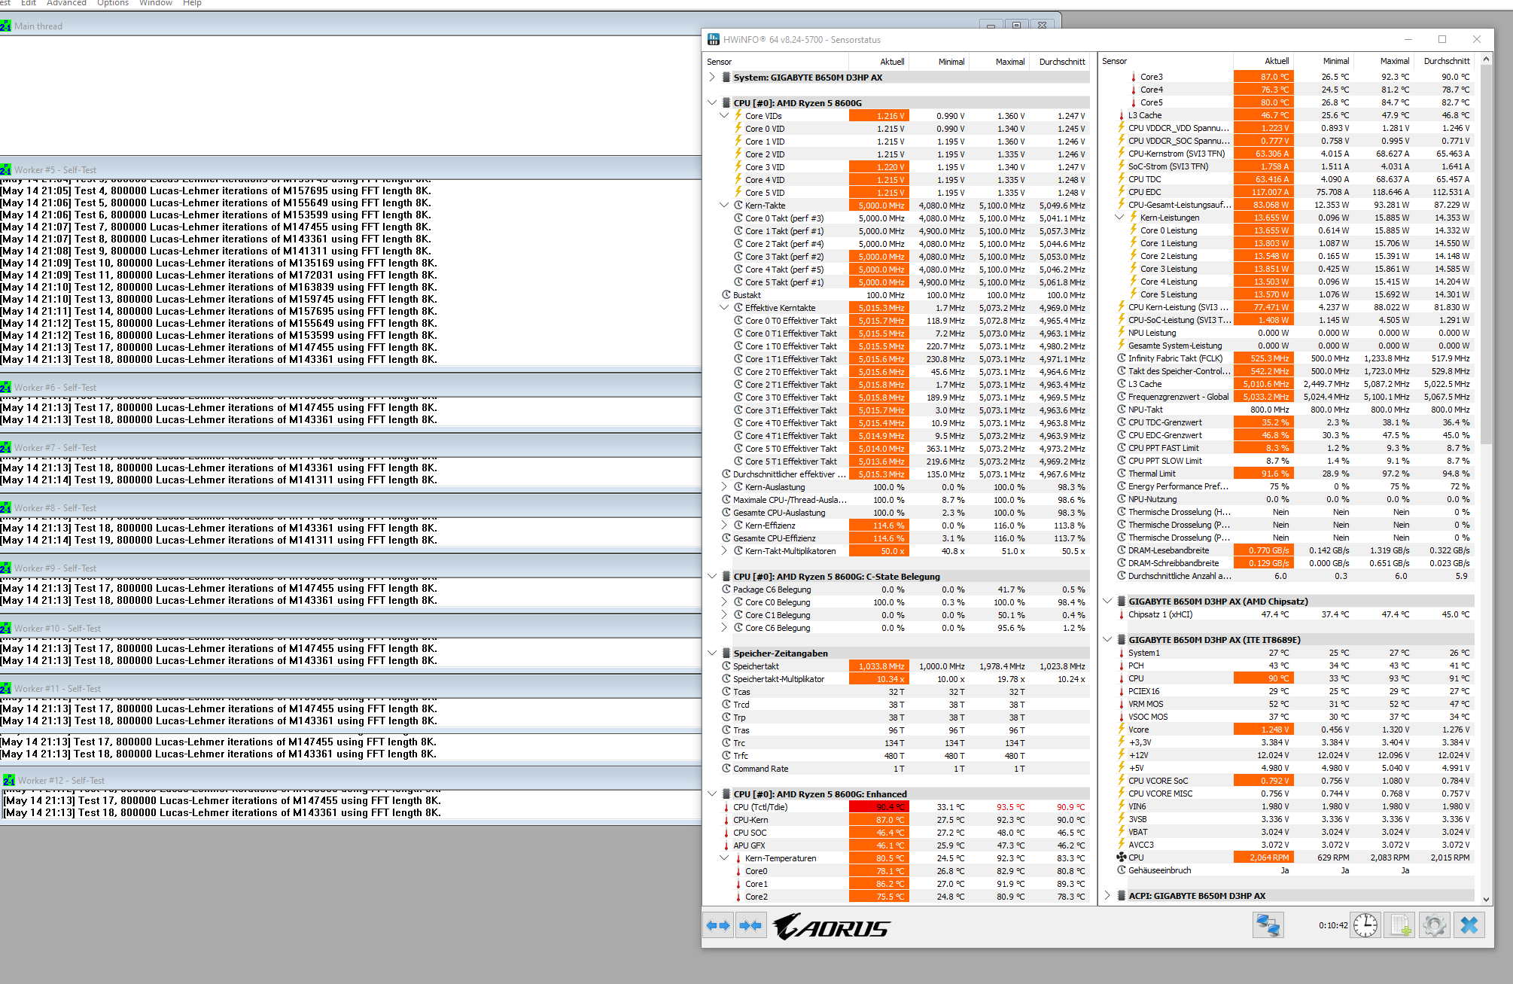Click the shrink columns arrows button
The height and width of the screenshot is (984, 1513).
pos(750,925)
